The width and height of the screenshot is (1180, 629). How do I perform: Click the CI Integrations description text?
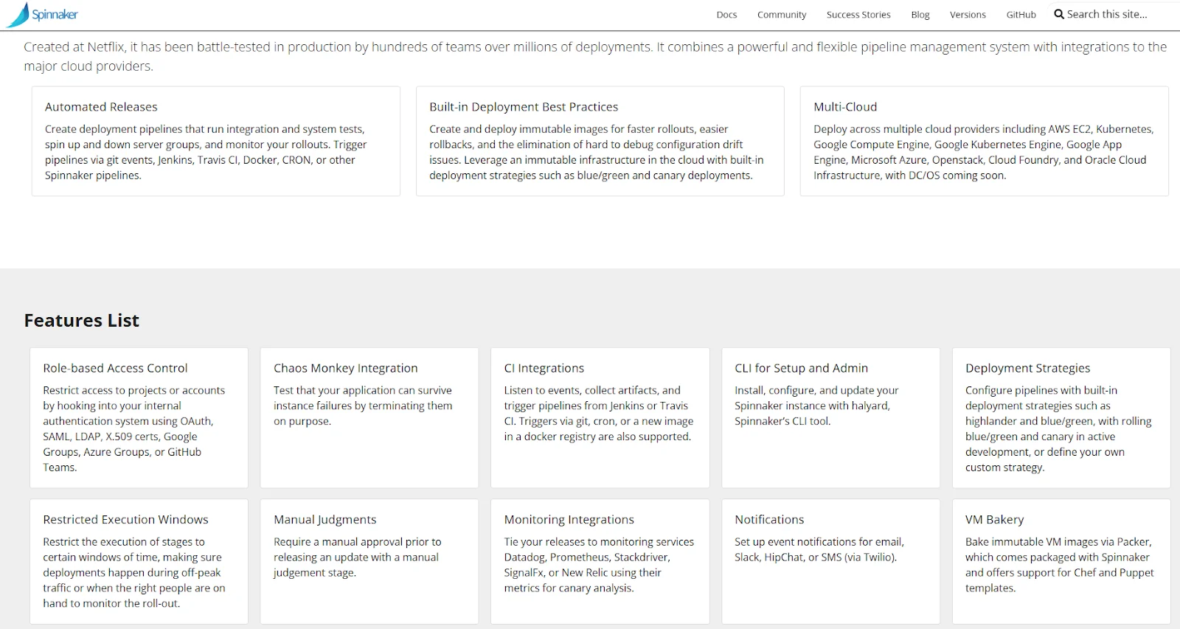tap(599, 413)
